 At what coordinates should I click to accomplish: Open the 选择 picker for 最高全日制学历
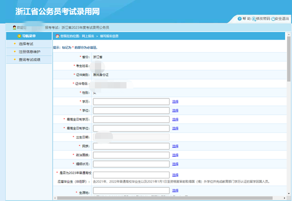175,119
